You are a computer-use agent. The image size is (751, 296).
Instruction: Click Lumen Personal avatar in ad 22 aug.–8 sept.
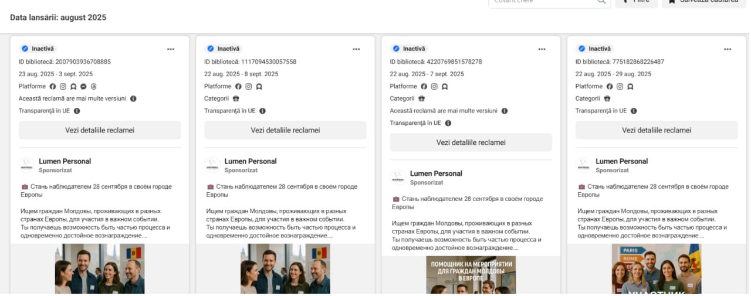[212, 165]
